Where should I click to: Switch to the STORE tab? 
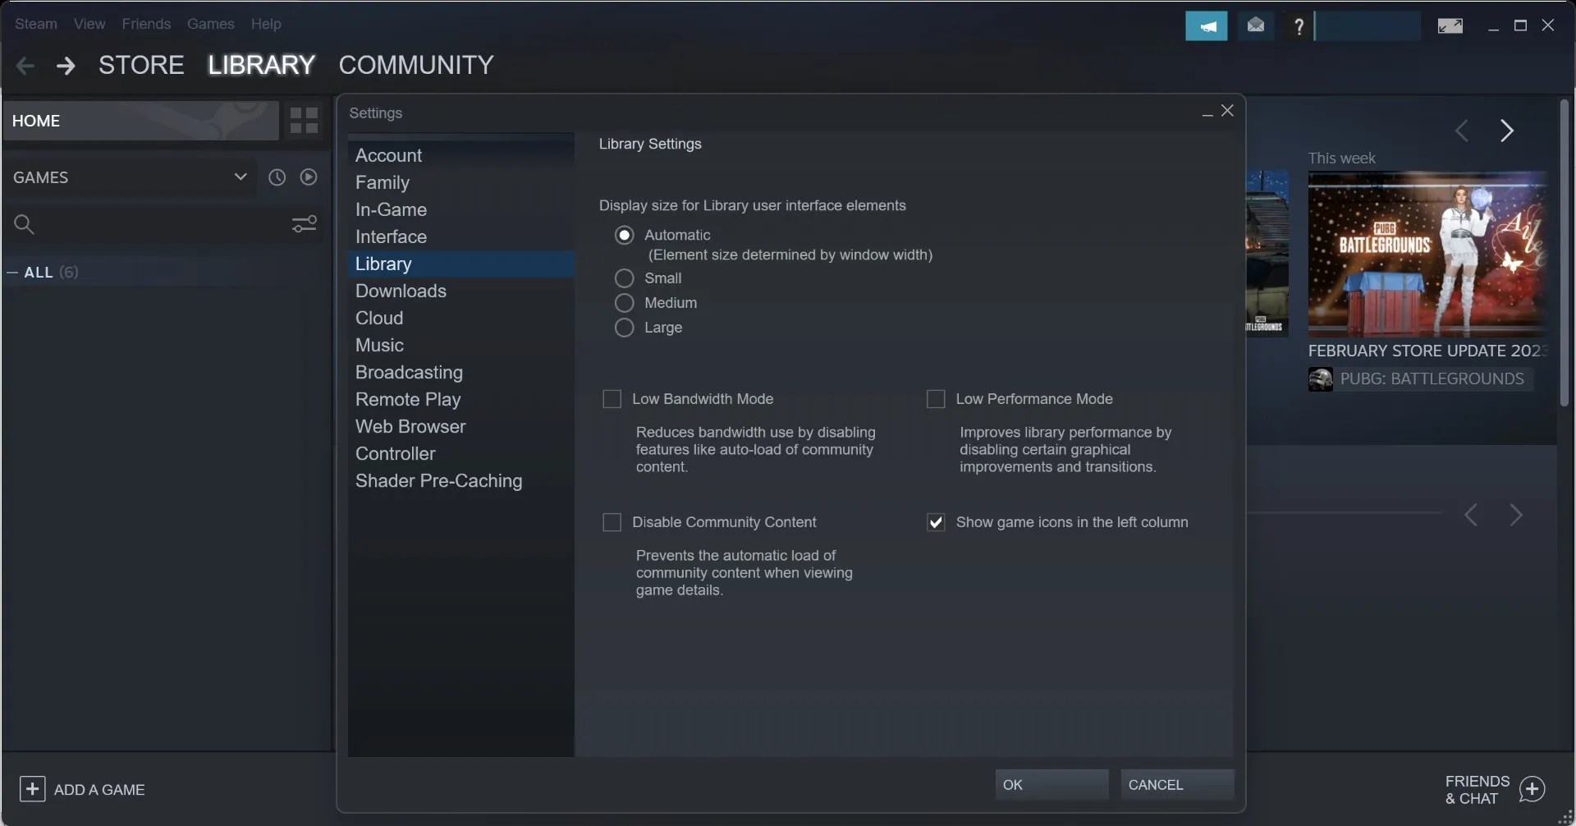pyautogui.click(x=140, y=64)
